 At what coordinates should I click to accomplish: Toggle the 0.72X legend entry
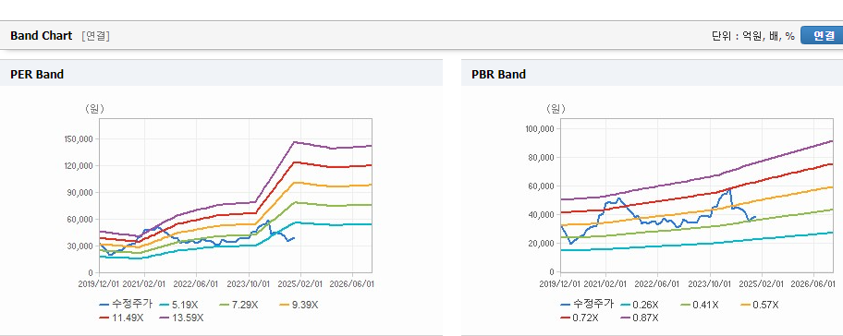tap(580, 318)
